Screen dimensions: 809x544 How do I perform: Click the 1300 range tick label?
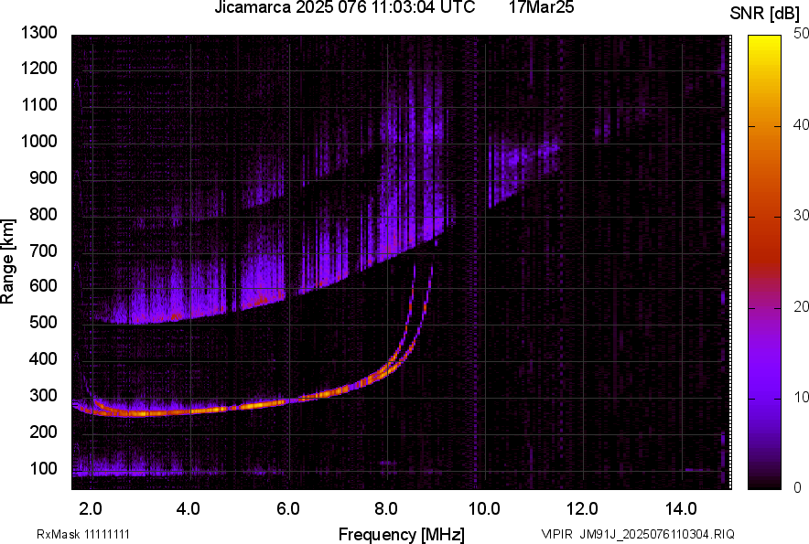(38, 33)
